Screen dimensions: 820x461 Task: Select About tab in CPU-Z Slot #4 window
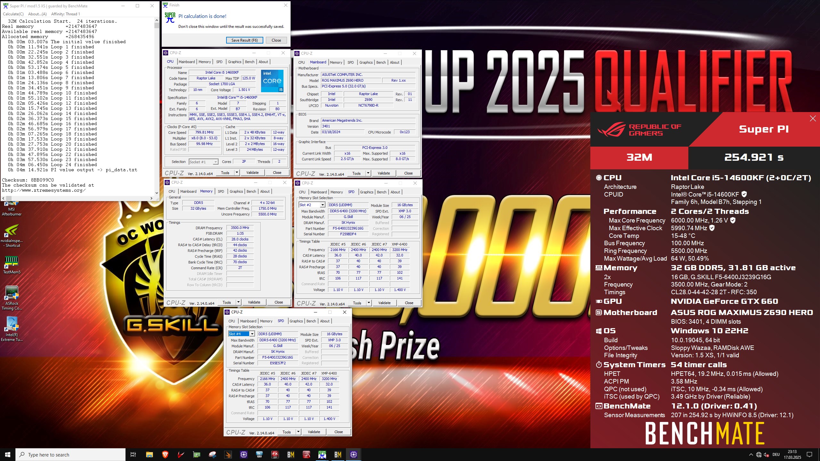(x=325, y=321)
